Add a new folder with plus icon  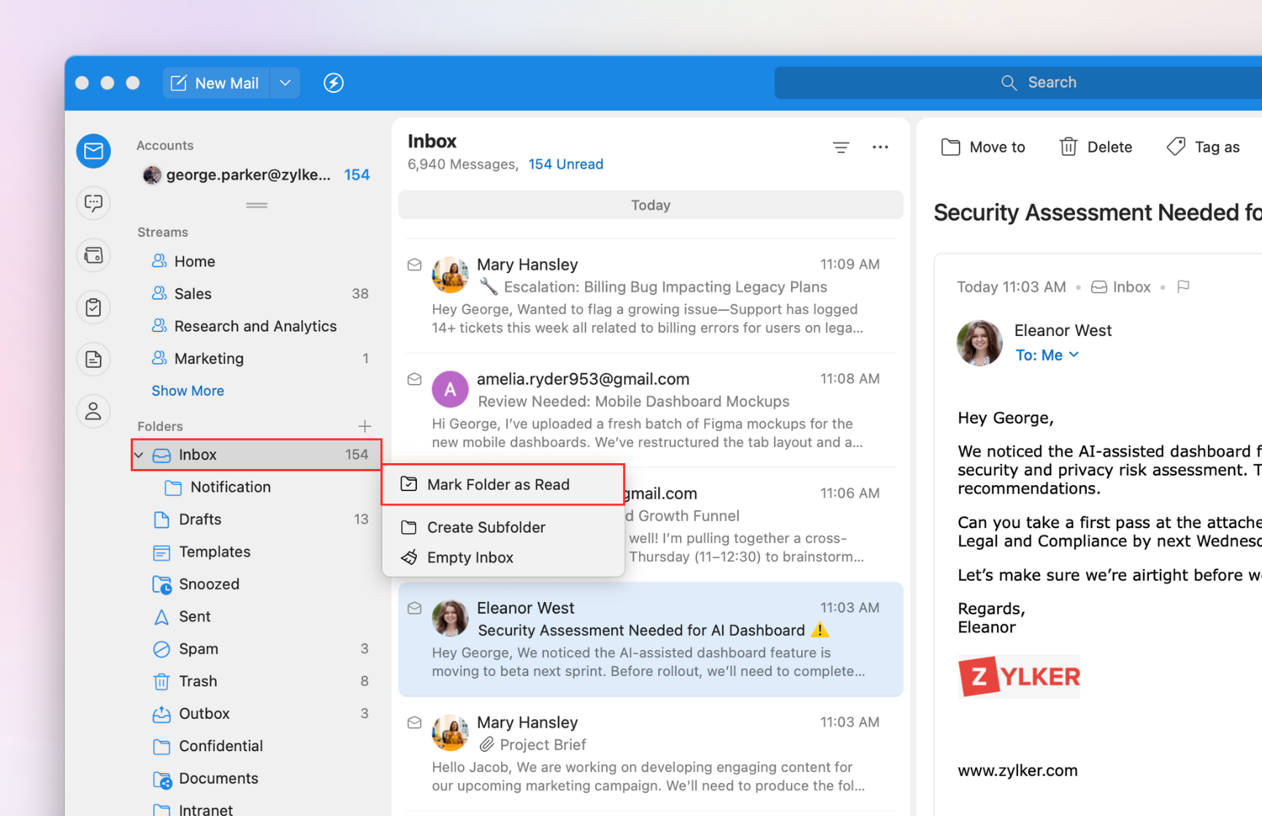coord(364,426)
